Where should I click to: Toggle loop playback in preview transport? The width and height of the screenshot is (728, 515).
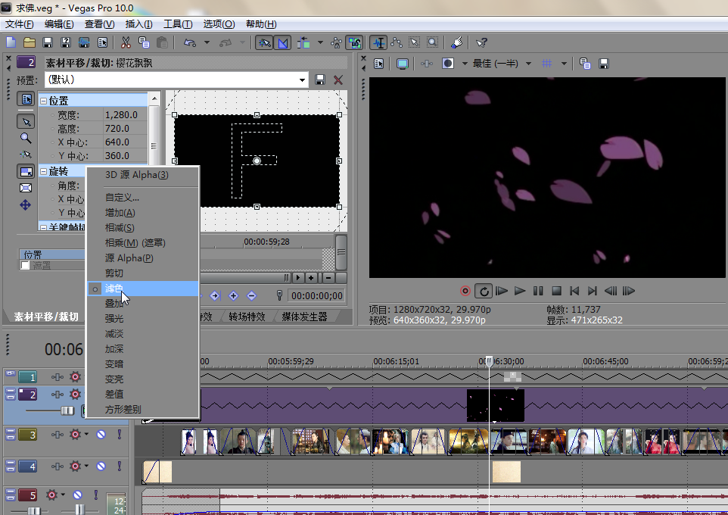tap(484, 291)
